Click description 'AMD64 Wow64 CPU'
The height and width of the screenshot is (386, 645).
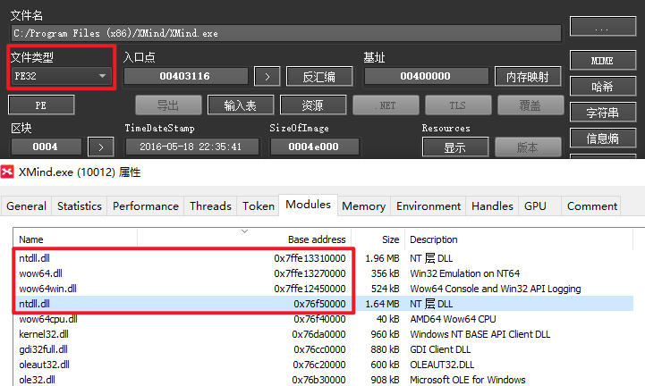point(453,319)
